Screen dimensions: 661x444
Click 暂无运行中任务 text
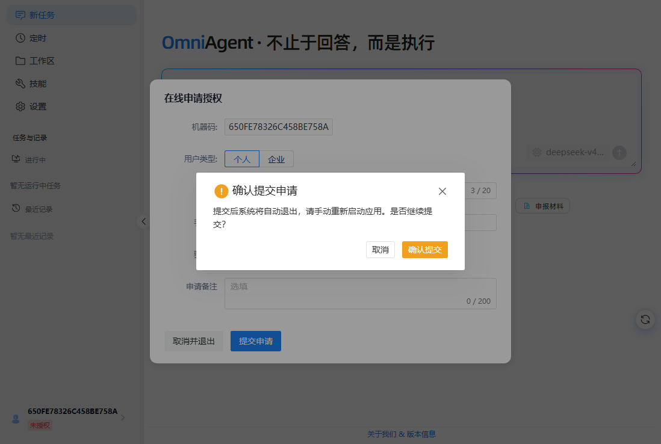[x=36, y=185]
